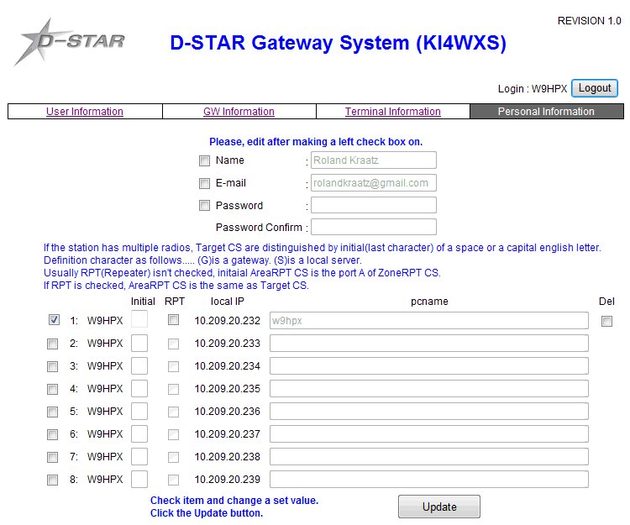630x525 pixels.
Task: Select the Personal Information tab
Action: coord(546,112)
